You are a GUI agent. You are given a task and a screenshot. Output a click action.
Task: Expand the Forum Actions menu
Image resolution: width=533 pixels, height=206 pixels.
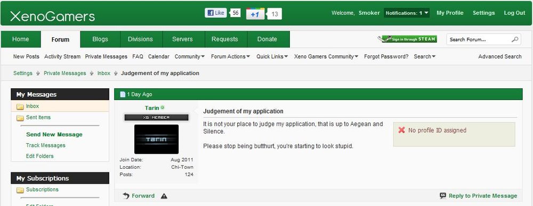[x=230, y=56]
